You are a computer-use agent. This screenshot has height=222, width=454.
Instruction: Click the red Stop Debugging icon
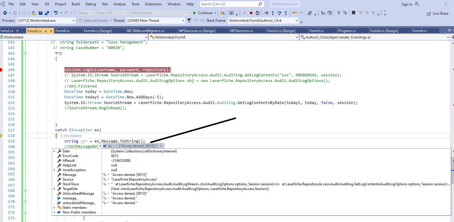251,13
